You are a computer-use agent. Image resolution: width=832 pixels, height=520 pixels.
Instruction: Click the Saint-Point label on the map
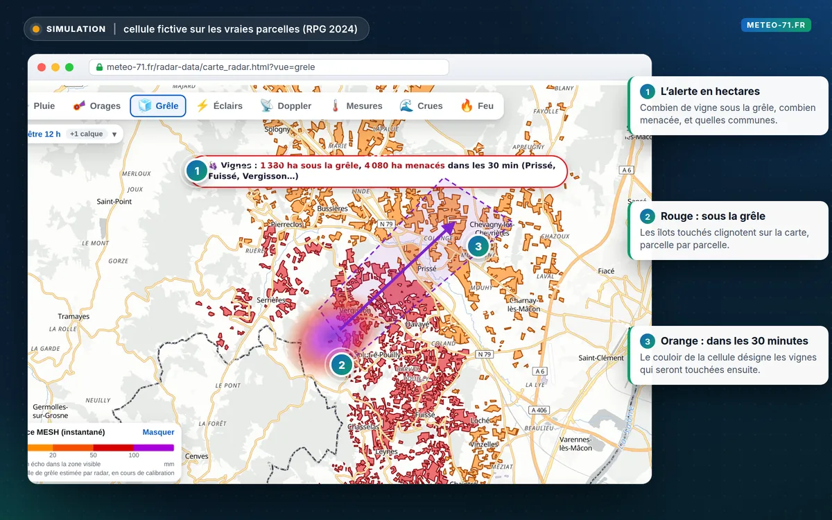tap(114, 202)
